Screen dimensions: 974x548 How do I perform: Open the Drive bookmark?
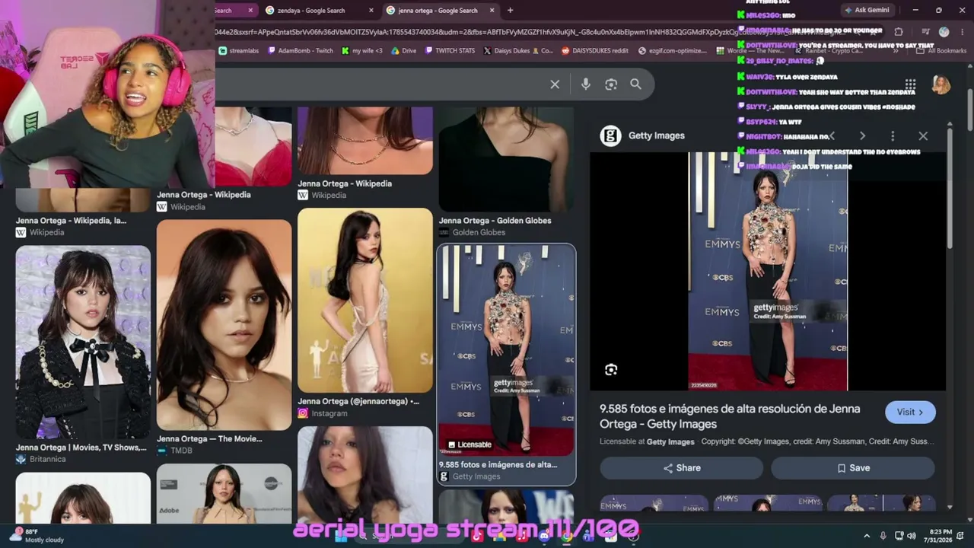click(x=404, y=51)
